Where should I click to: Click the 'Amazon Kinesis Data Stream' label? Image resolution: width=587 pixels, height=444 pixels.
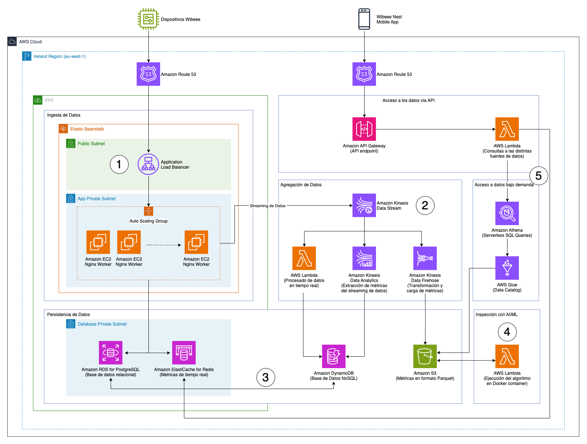click(392, 206)
